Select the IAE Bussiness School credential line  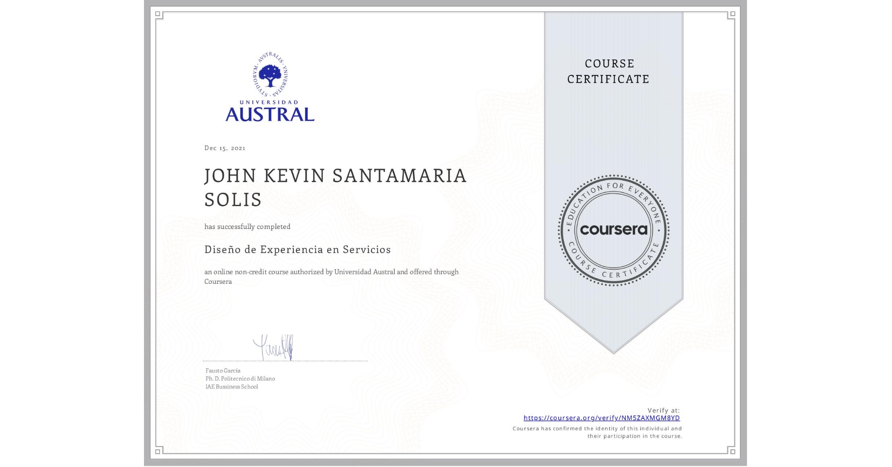click(x=231, y=386)
